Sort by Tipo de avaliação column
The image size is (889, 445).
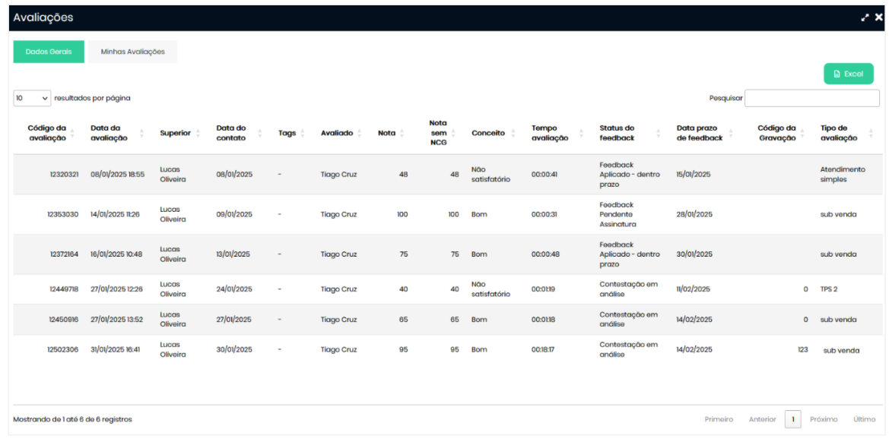[x=871, y=134]
